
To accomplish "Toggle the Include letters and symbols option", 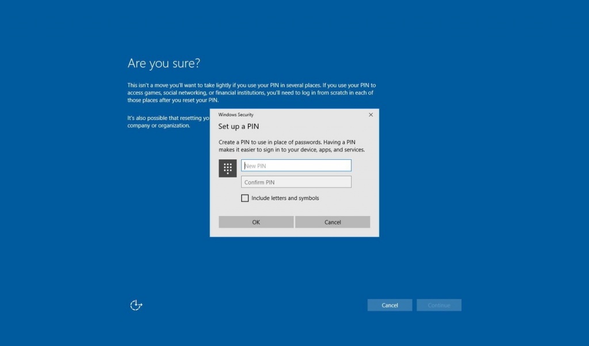I will [245, 198].
